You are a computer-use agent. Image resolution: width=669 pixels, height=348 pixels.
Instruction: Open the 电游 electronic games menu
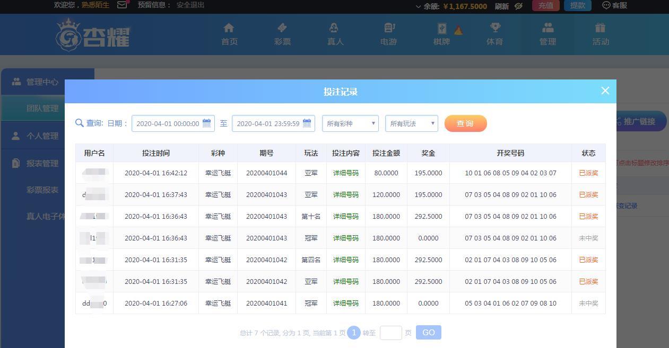click(x=388, y=34)
